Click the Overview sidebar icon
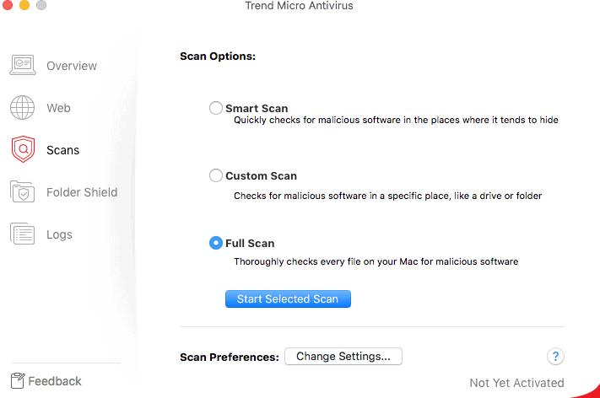This screenshot has width=600, height=398. click(22, 66)
